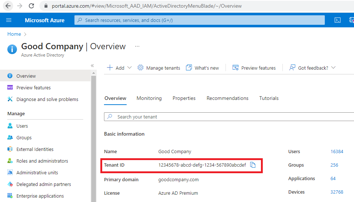Click the Home breadcrumb link
Viewport: 354px width, 202px height.
[x=14, y=34]
